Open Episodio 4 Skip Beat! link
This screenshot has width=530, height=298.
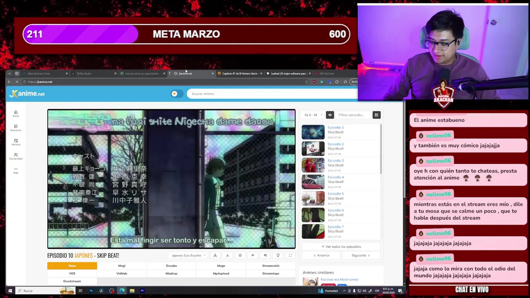pyautogui.click(x=335, y=182)
